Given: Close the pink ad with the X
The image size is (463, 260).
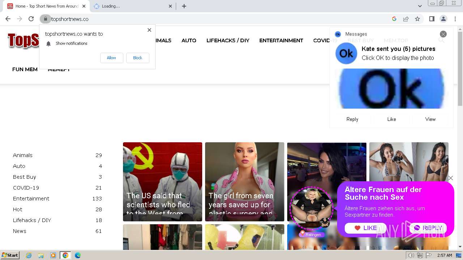Looking at the screenshot, I should pyautogui.click(x=450, y=178).
